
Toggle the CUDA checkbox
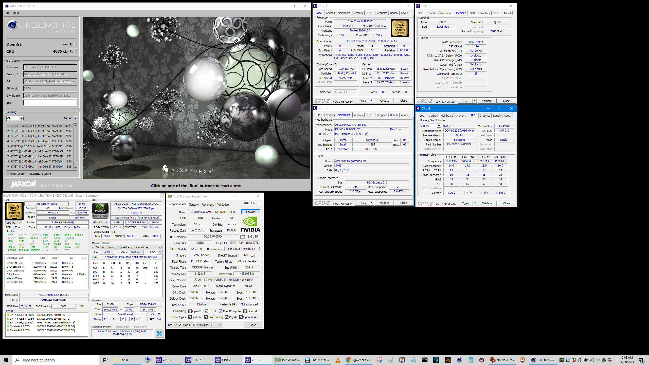point(206,311)
